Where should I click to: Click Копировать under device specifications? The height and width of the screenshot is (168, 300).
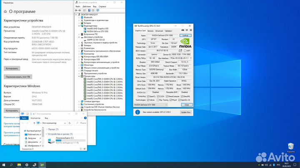[12, 68]
